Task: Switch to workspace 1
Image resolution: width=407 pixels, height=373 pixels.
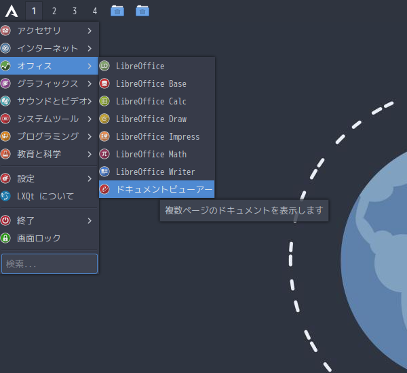Action: (x=34, y=11)
